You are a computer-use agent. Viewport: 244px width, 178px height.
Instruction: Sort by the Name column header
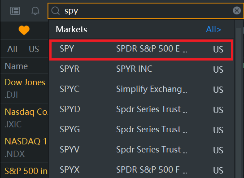16,66
